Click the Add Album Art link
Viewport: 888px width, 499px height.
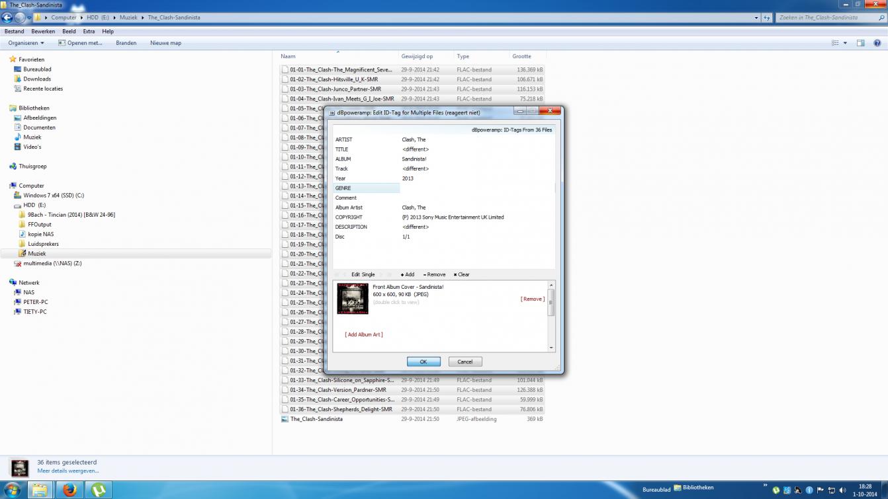pyautogui.click(x=363, y=334)
